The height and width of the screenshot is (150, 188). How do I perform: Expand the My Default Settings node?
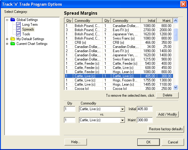(7, 39)
